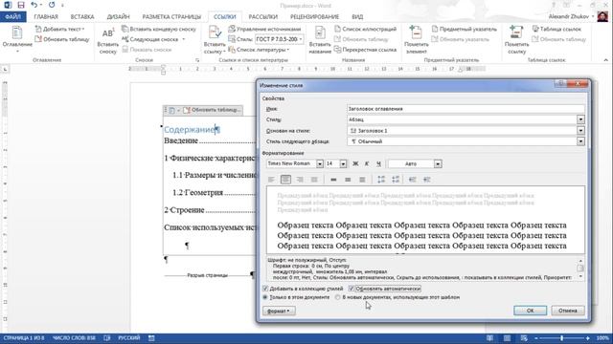Align text right in the style dialog
Screen dimensions: 613x344
tap(300, 180)
